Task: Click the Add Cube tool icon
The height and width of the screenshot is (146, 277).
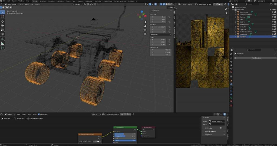Action: (x=2, y=48)
